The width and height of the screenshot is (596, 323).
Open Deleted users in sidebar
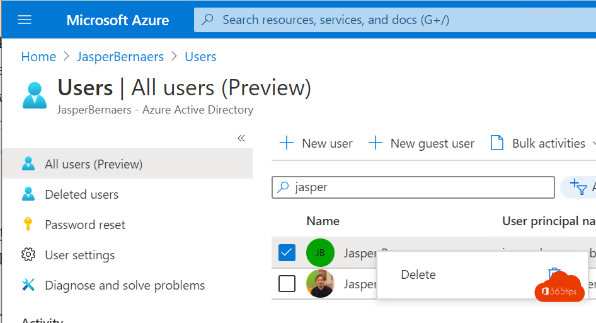[x=82, y=194]
